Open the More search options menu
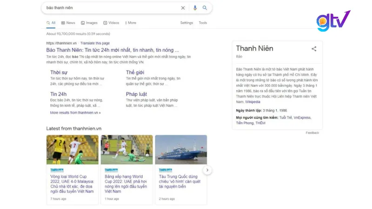372x209 pixels. click(x=131, y=23)
